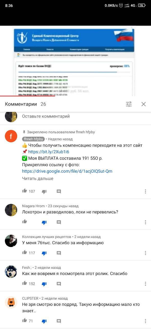Dislike the pinned comment with 107 likes

[44, 191]
